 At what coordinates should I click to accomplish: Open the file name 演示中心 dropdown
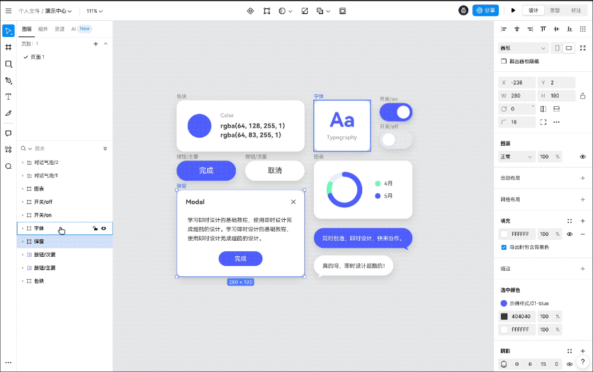(x=58, y=11)
